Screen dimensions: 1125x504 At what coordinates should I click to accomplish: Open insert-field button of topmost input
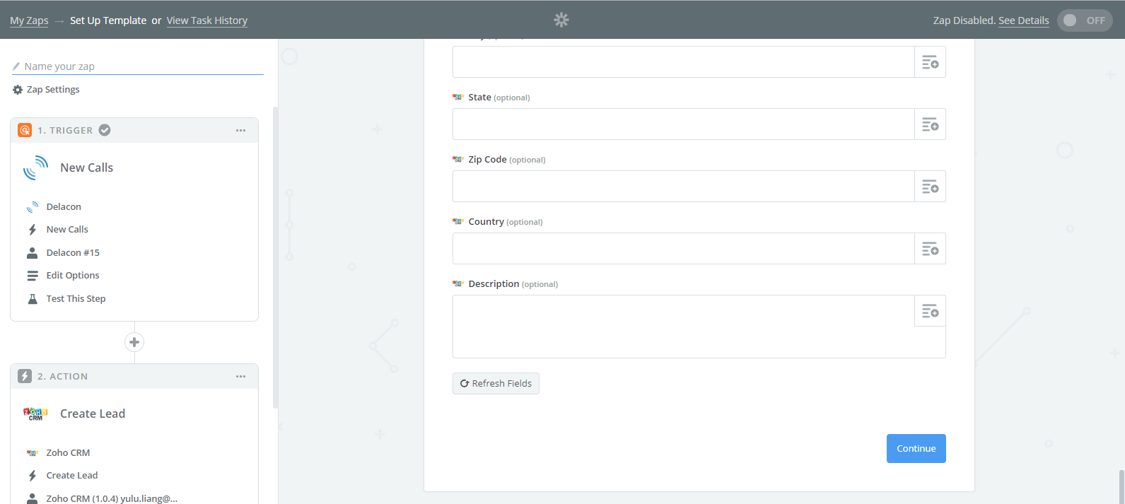tap(931, 62)
